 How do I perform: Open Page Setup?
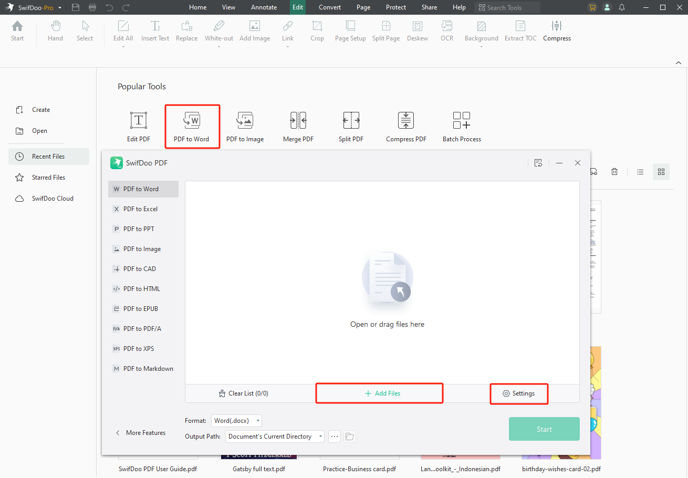click(x=350, y=31)
